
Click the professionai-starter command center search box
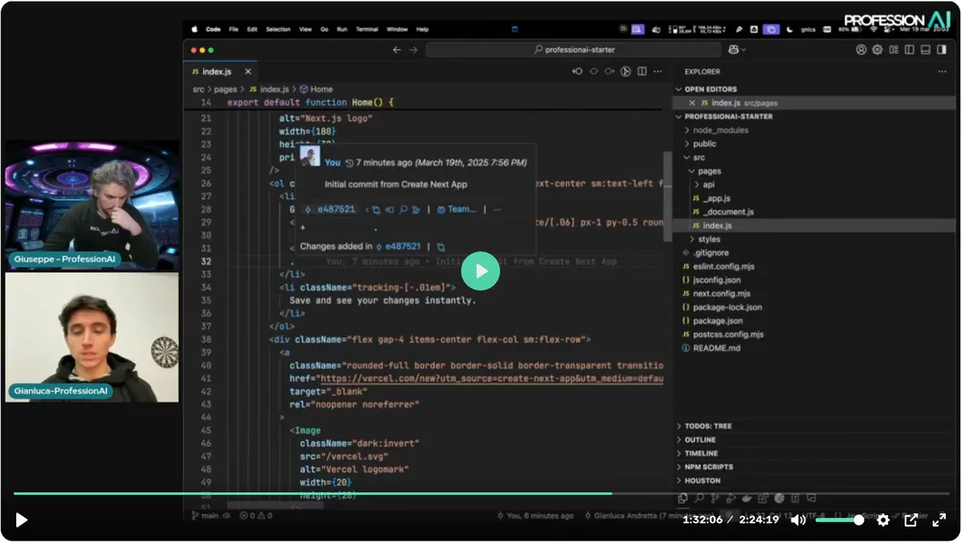coord(573,50)
